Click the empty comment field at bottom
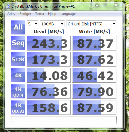Viewport: 129px width, 132px height. tap(64, 120)
